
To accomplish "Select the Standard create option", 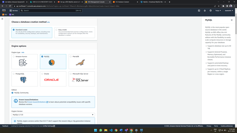I will [32, 33].
